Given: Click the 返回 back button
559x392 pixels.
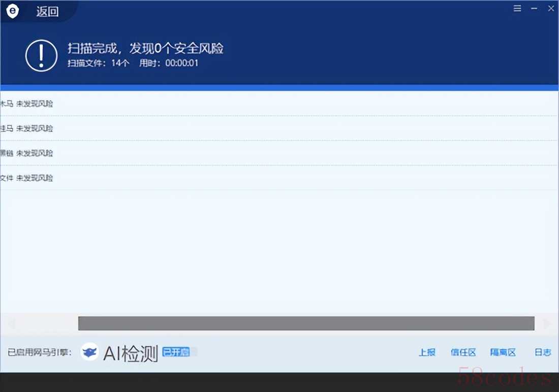Looking at the screenshot, I should (47, 12).
